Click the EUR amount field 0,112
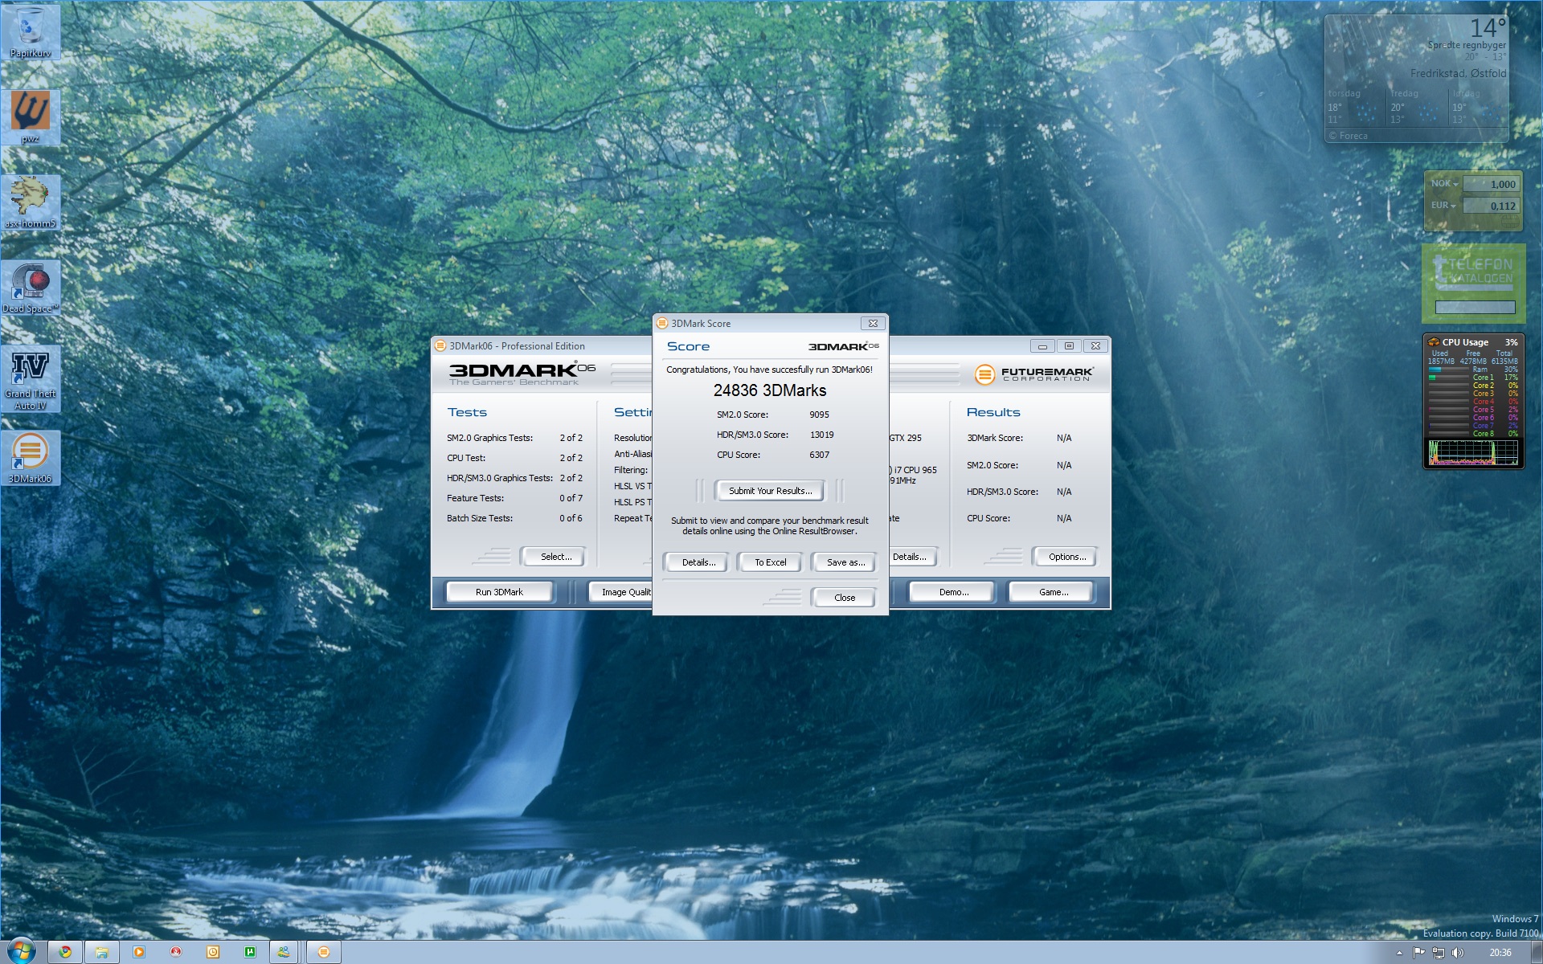Image resolution: width=1543 pixels, height=964 pixels. pyautogui.click(x=1491, y=206)
